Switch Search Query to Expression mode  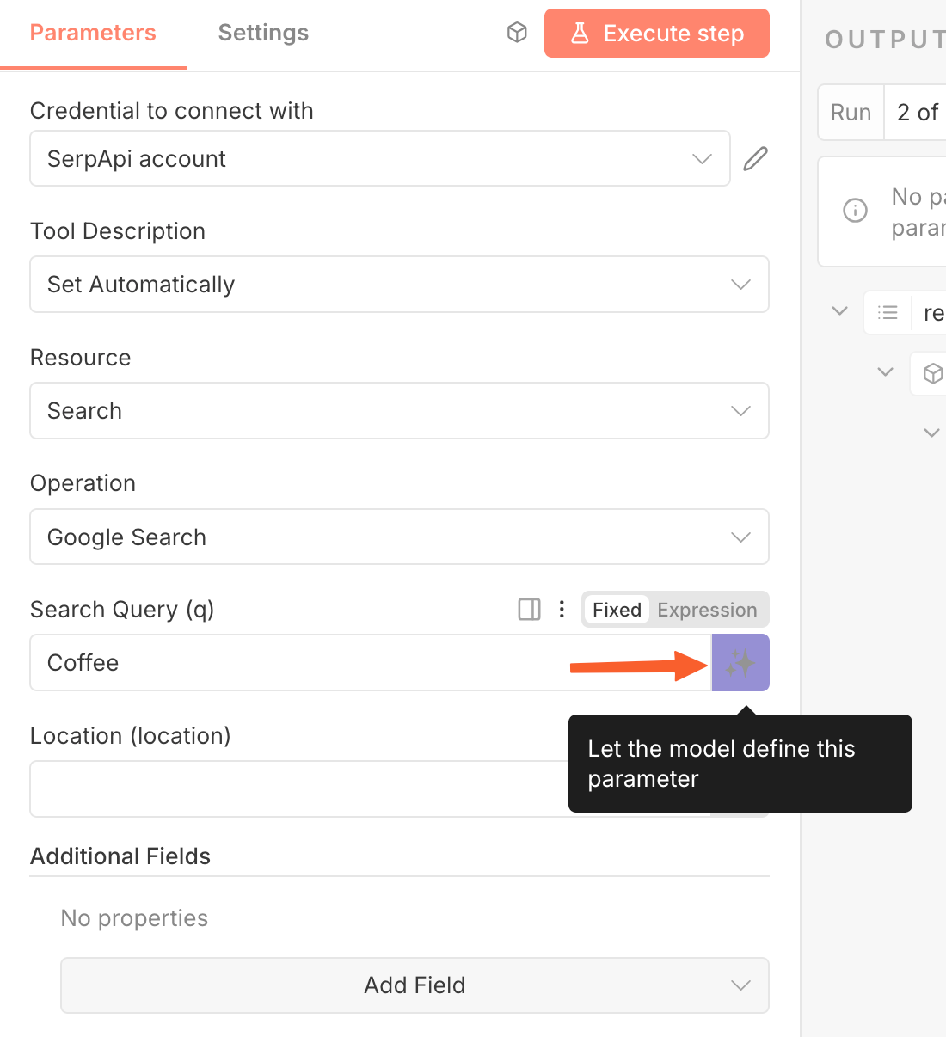707,610
